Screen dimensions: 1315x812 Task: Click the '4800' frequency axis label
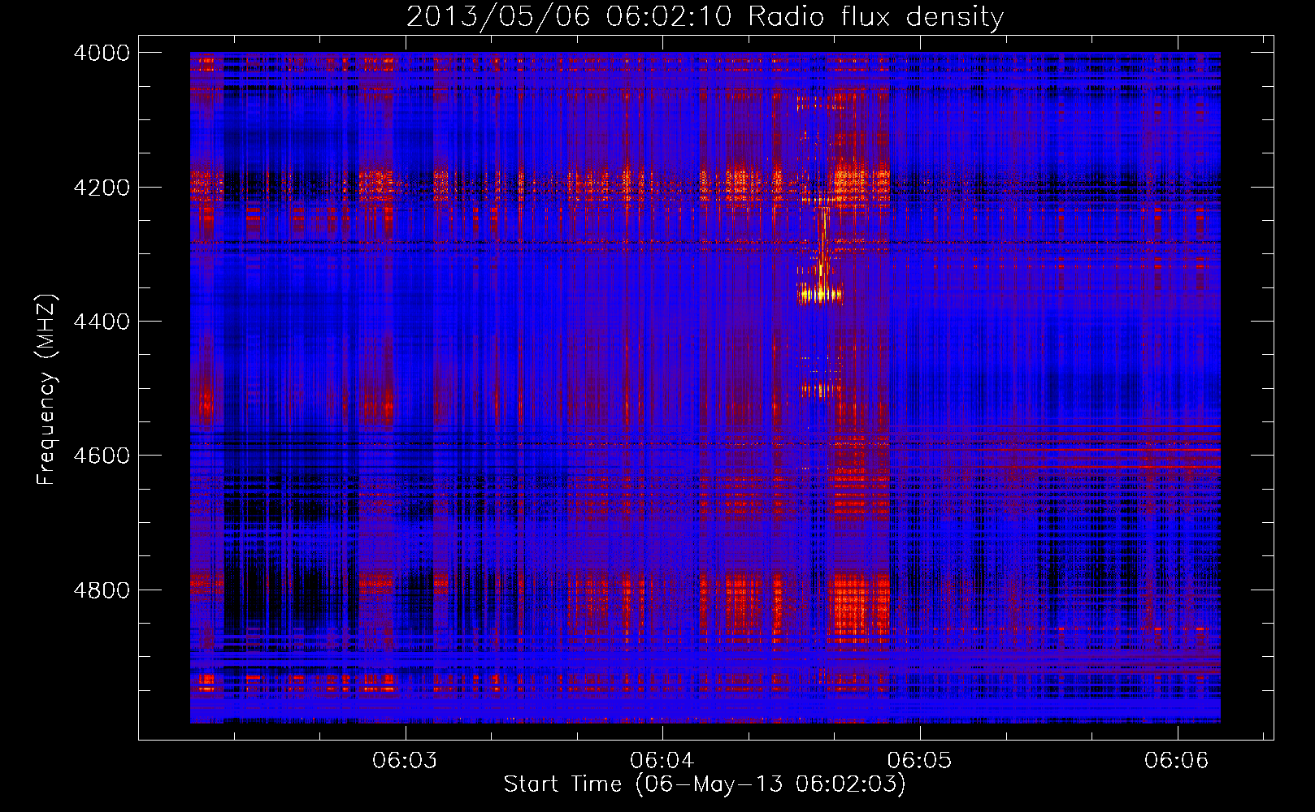[x=102, y=590]
